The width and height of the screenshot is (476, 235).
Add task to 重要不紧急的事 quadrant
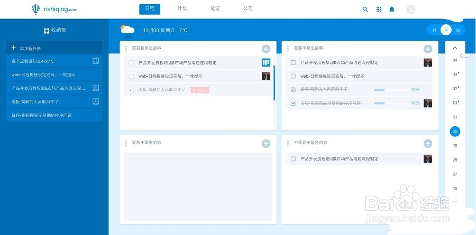point(428,49)
